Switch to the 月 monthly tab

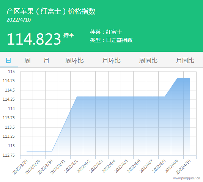(46, 61)
